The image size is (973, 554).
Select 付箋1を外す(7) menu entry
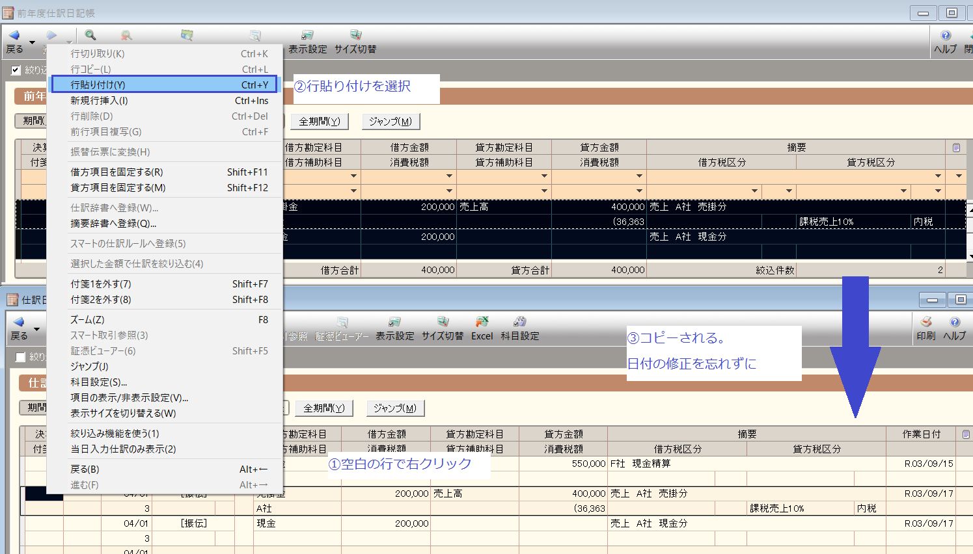(x=165, y=284)
